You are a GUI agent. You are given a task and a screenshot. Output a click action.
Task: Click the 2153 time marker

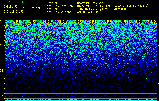point(48,22)
